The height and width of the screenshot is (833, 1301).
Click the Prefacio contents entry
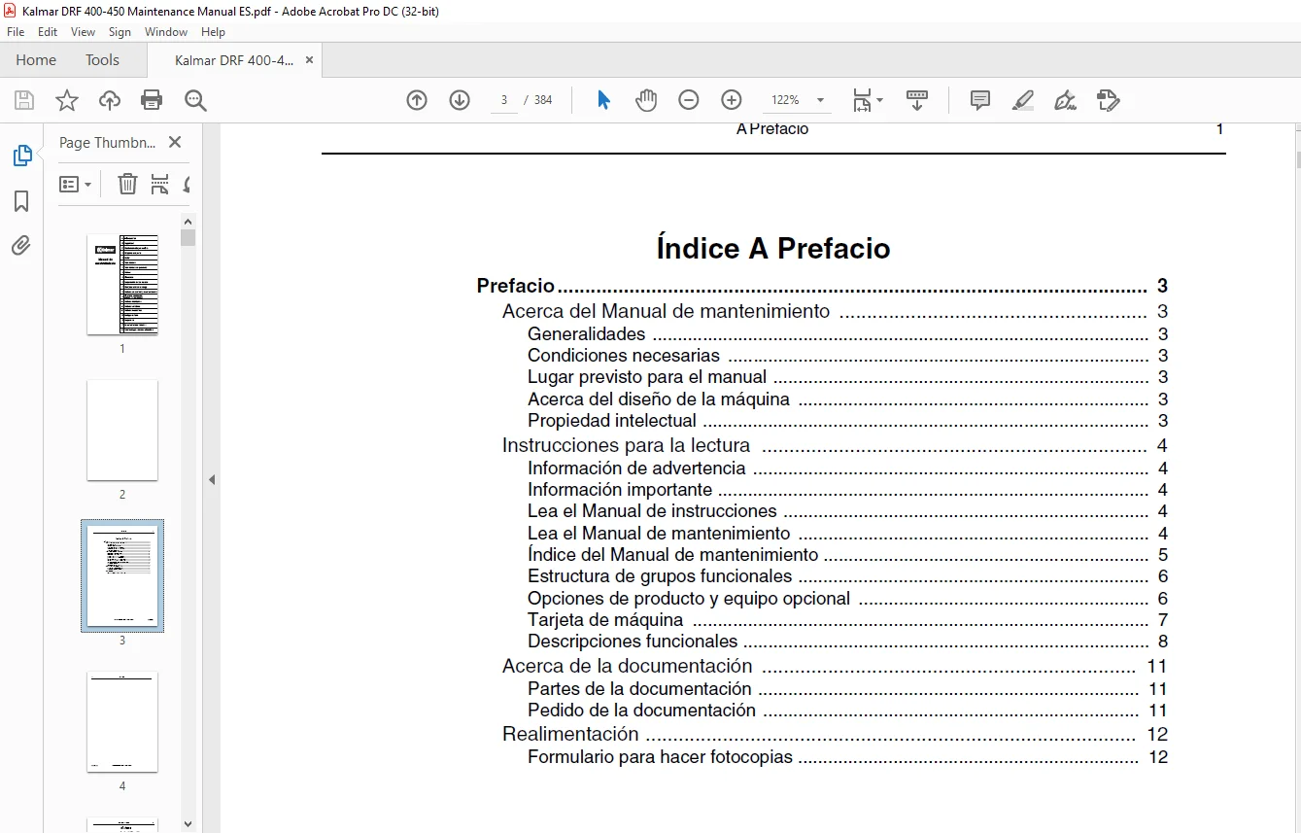click(821, 286)
